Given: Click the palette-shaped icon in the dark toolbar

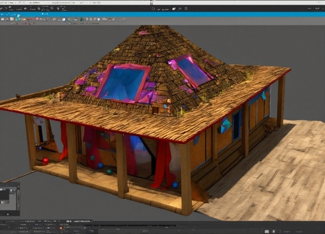Looking at the screenshot, I should point(180,9).
